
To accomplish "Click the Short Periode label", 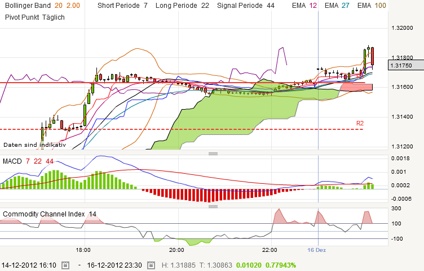I will [x=118, y=6].
